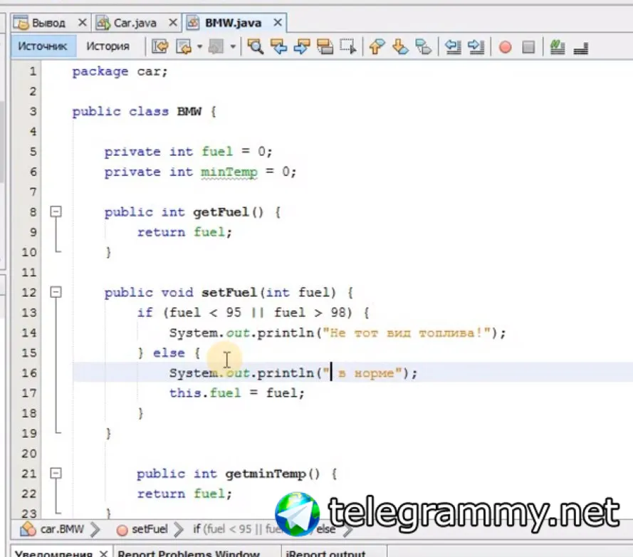Viewport: 633px width, 557px height.
Task: Click the if condition breadcrumb item
Action: pos(237,529)
